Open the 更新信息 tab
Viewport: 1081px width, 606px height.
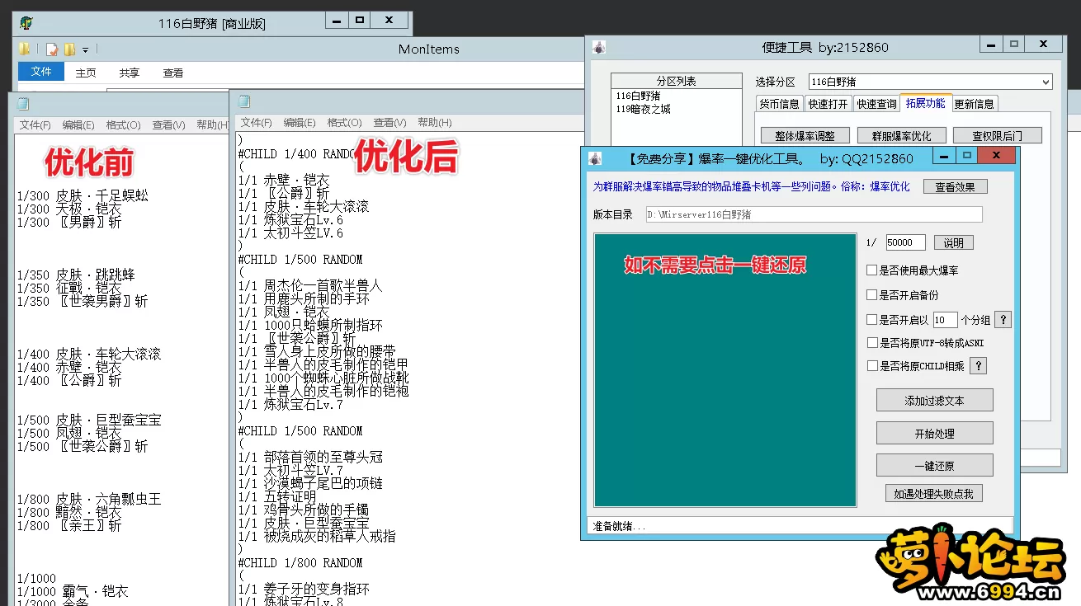(975, 104)
